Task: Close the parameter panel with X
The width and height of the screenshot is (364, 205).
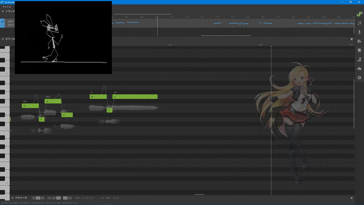Action: click(351, 198)
